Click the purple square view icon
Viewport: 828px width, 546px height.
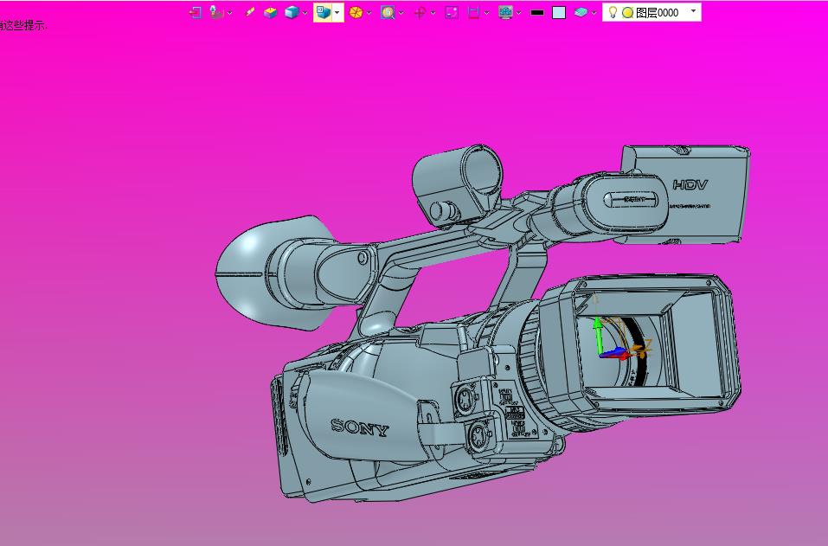tap(452, 12)
